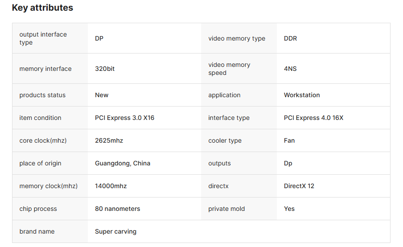Select the 'DirectX 12' value
Viewport: 403px width, 247px height.
[x=299, y=186]
